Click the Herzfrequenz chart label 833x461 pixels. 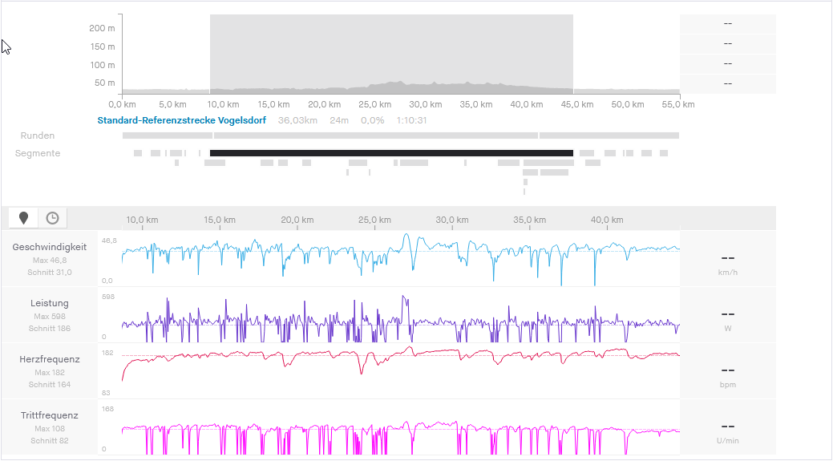point(50,359)
